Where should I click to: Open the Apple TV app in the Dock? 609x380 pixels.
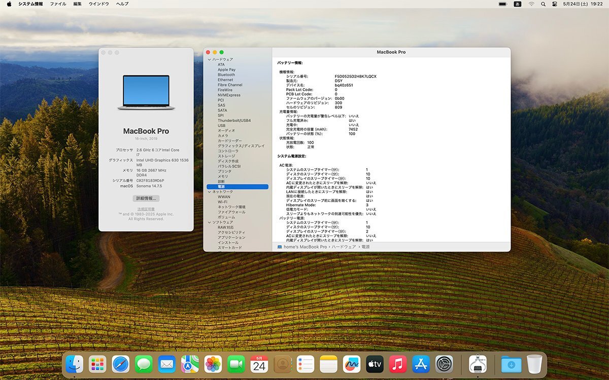(375, 364)
